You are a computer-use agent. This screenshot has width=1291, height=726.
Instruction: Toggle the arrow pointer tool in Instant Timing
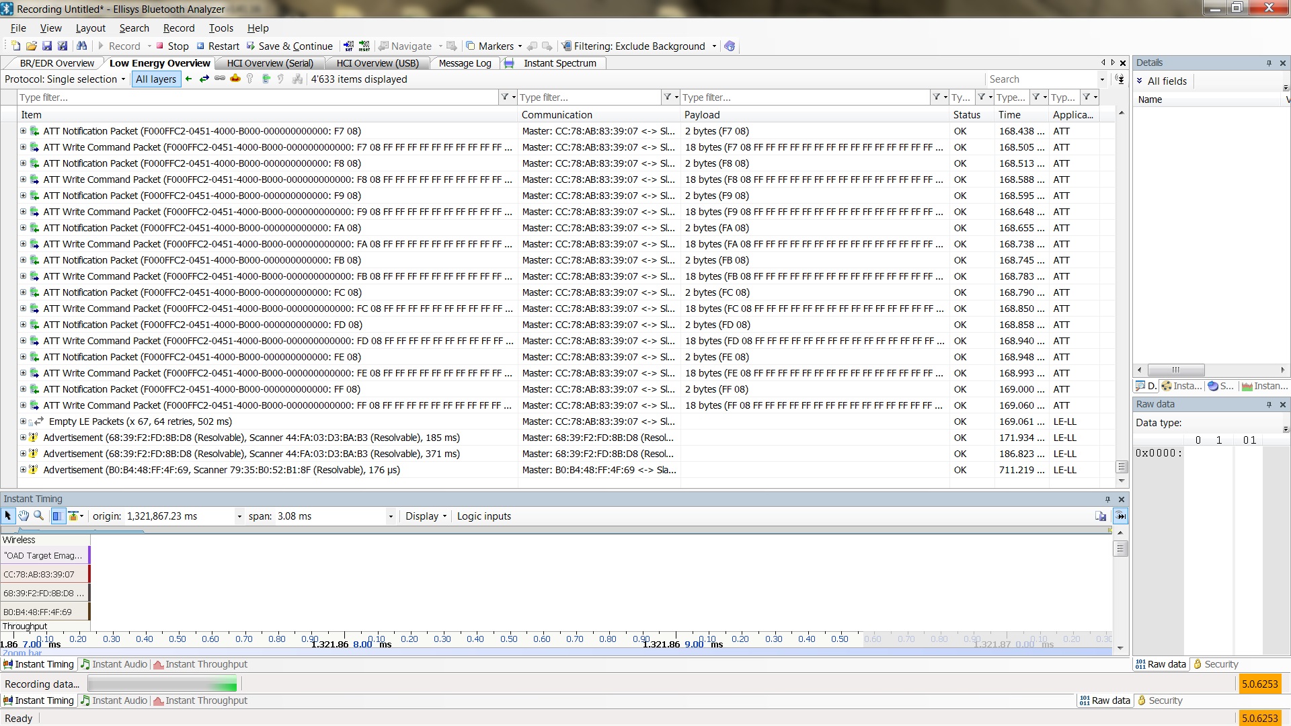click(8, 516)
